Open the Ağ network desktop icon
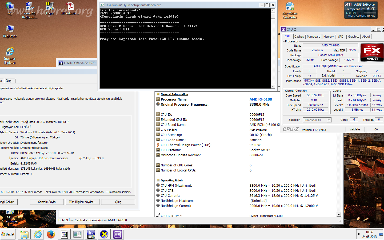 pos(10,9)
